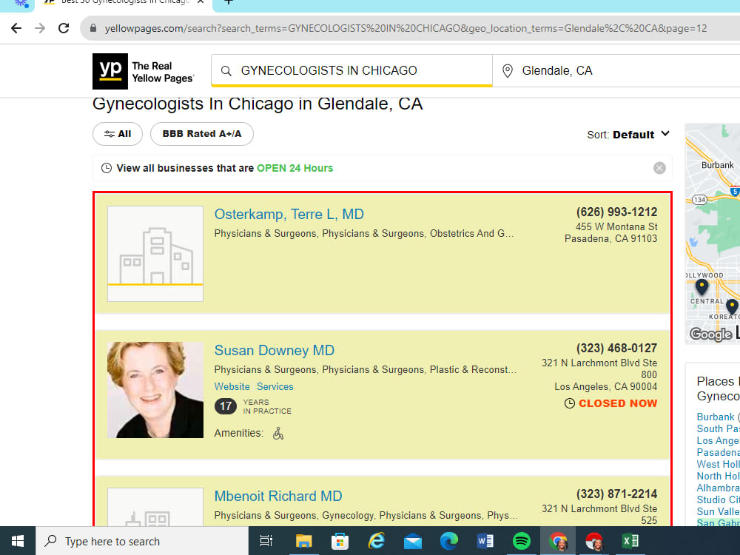The height and width of the screenshot is (555, 740).
Task: Click the clock icon beside Closed Now
Action: click(570, 403)
